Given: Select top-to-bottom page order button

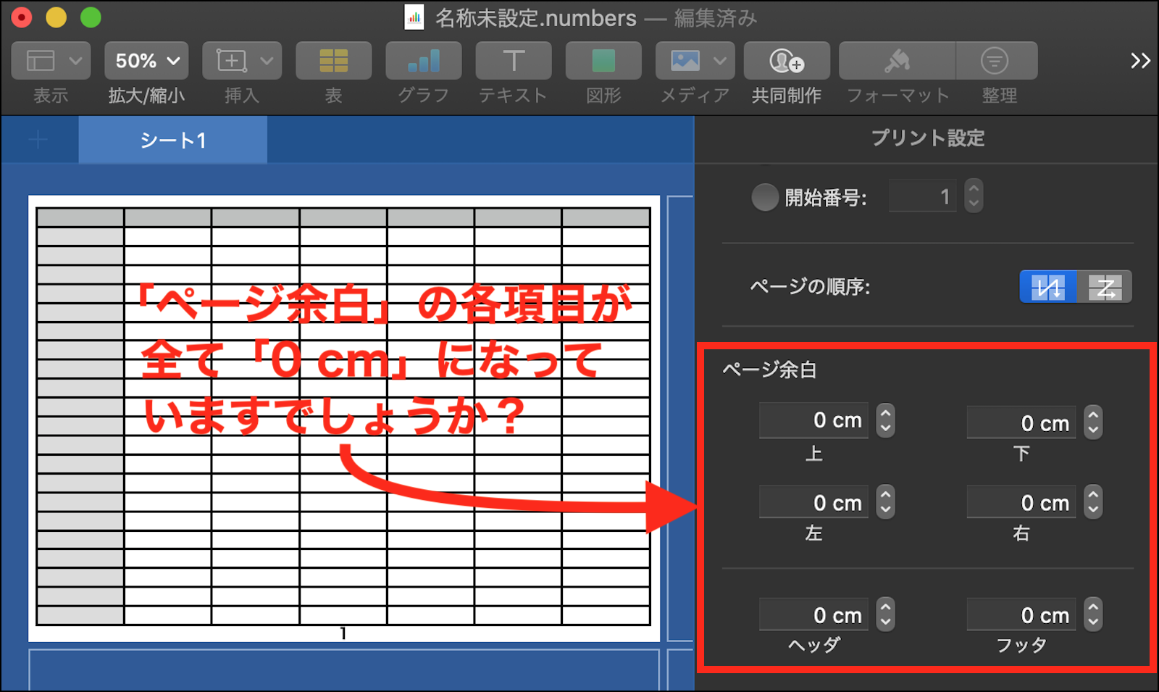Looking at the screenshot, I should tap(1048, 287).
